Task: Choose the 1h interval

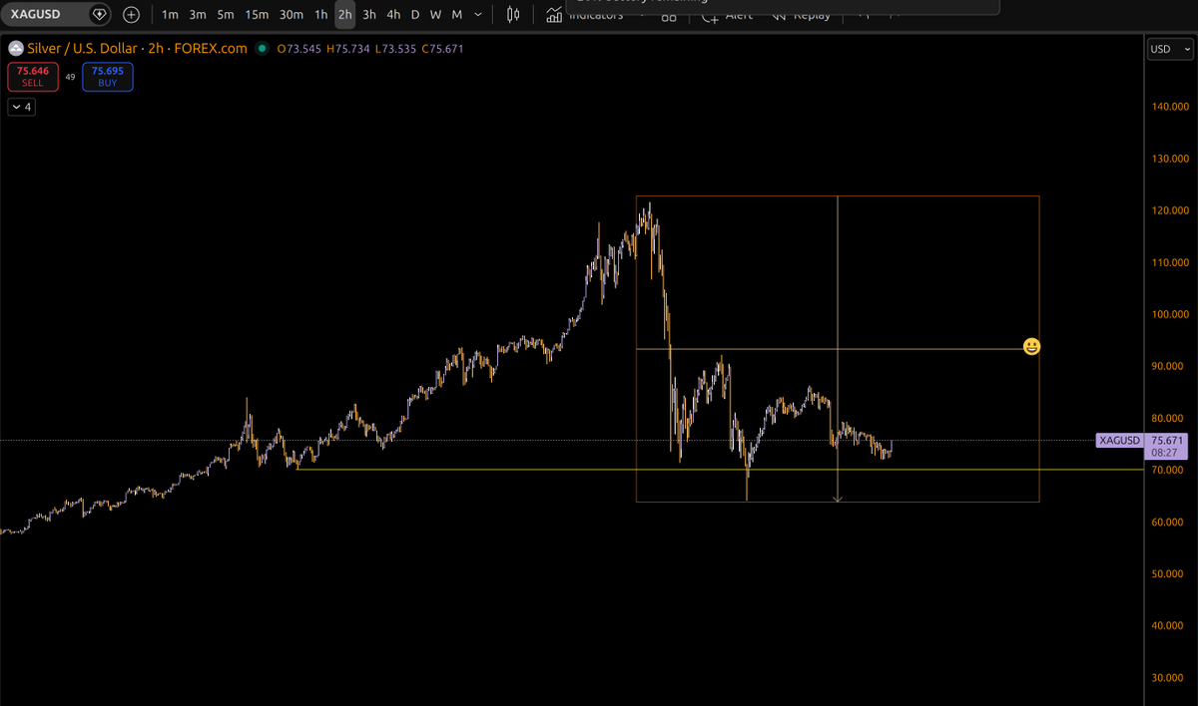Action: (x=320, y=15)
